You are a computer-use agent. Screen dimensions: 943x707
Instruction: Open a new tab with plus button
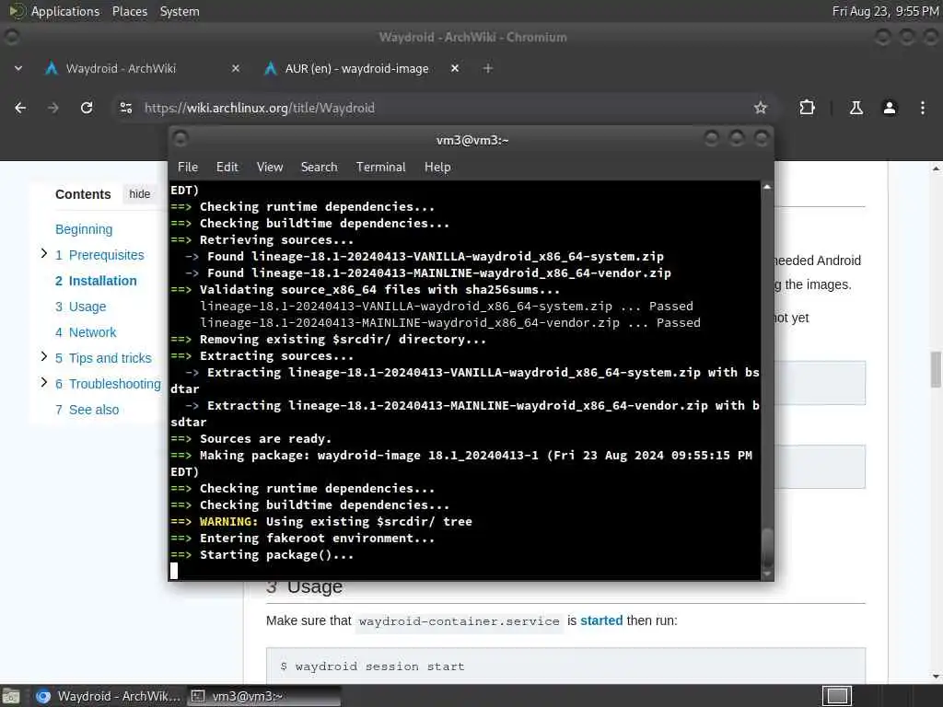[x=488, y=68]
